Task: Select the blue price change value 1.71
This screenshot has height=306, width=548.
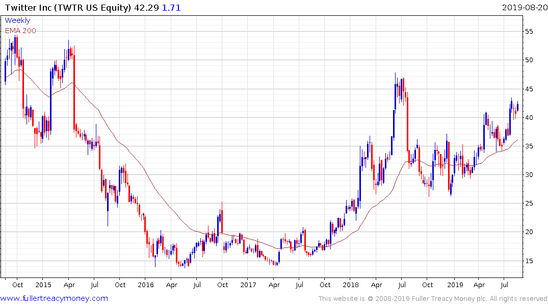Action: pyautogui.click(x=171, y=7)
